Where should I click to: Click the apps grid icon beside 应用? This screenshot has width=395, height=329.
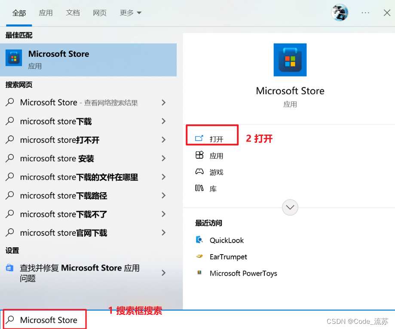[x=199, y=155]
